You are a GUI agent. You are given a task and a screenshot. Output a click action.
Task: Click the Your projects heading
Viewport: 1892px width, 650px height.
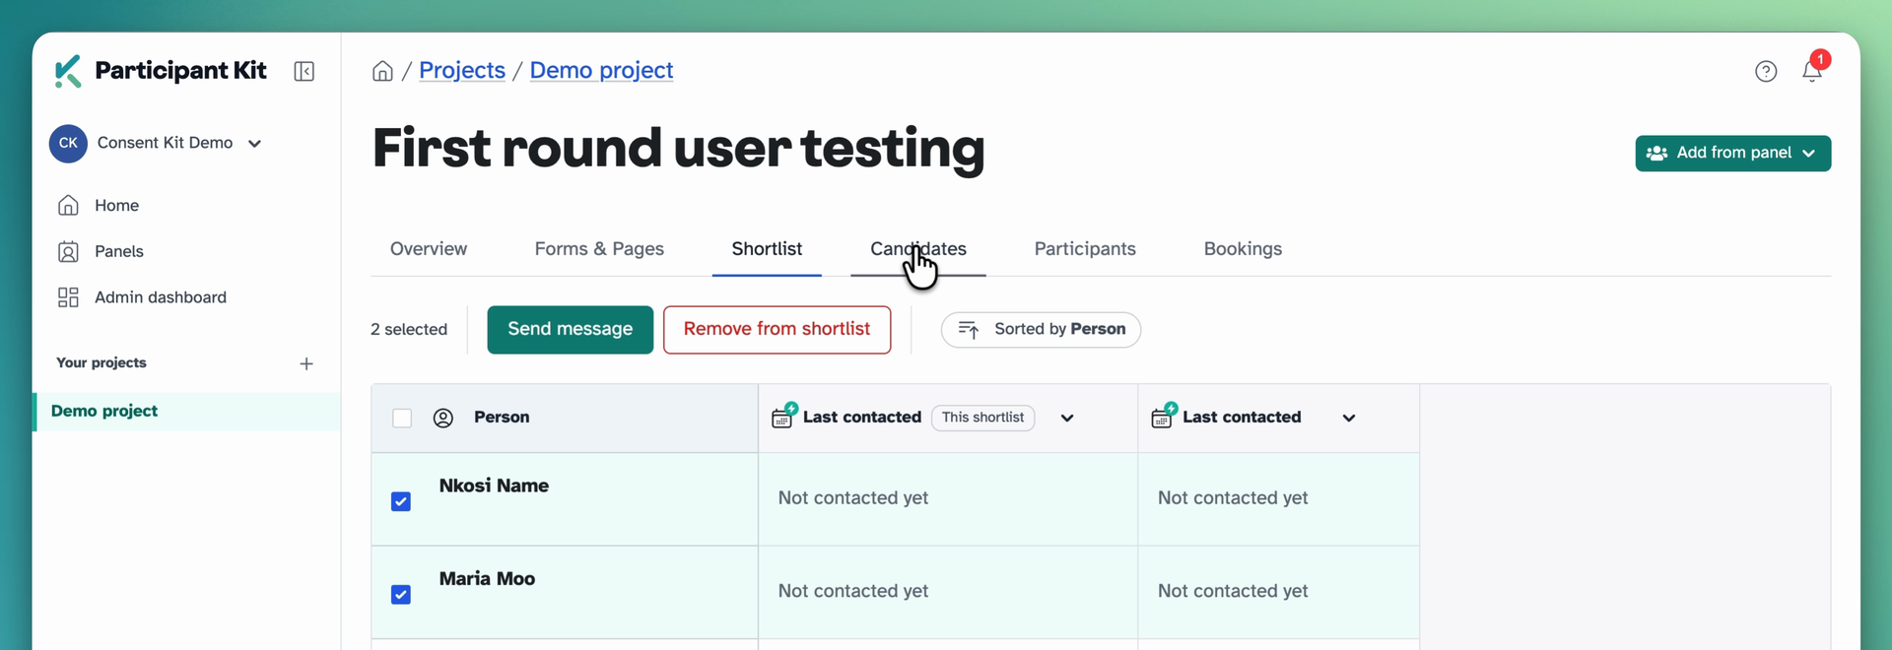[101, 363]
